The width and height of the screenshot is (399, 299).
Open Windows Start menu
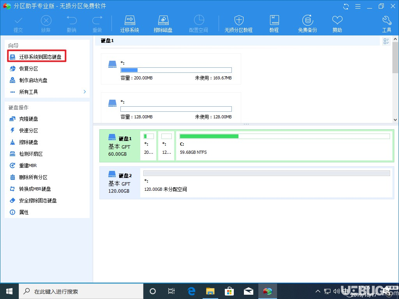pyautogui.click(x=9, y=291)
